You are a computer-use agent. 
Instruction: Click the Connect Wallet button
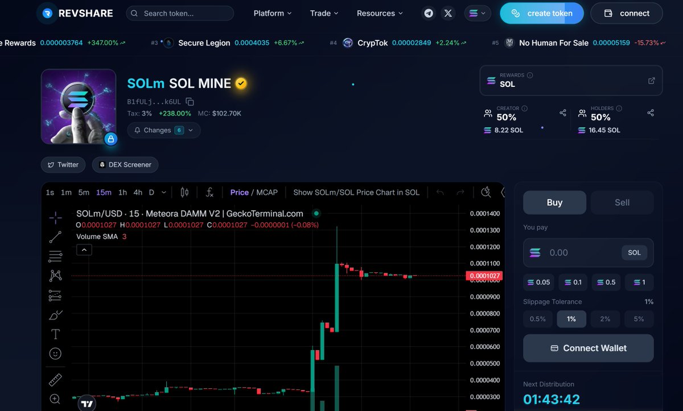[x=589, y=348]
